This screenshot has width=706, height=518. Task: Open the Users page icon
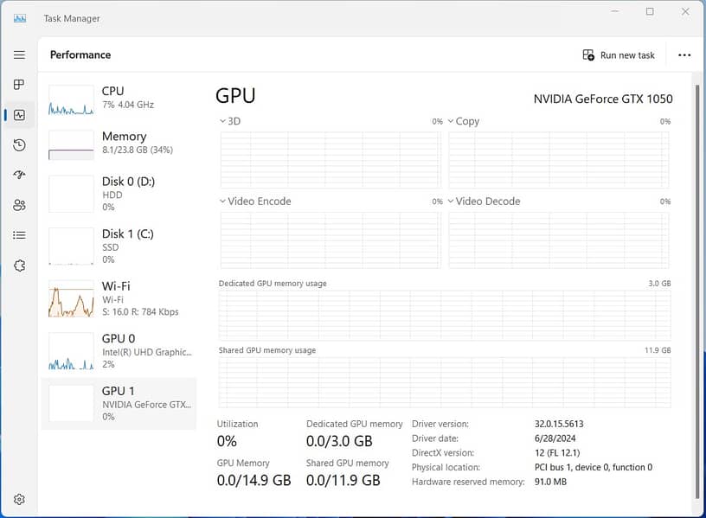[19, 205]
